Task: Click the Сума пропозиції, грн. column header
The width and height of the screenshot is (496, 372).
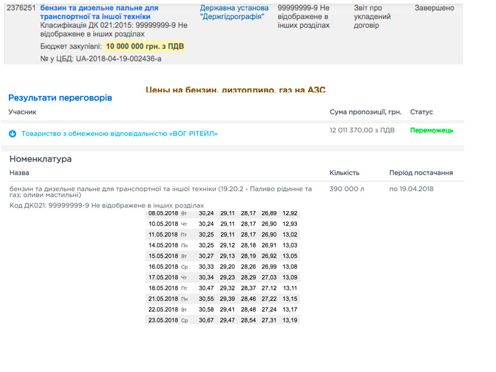Action: pos(365,112)
